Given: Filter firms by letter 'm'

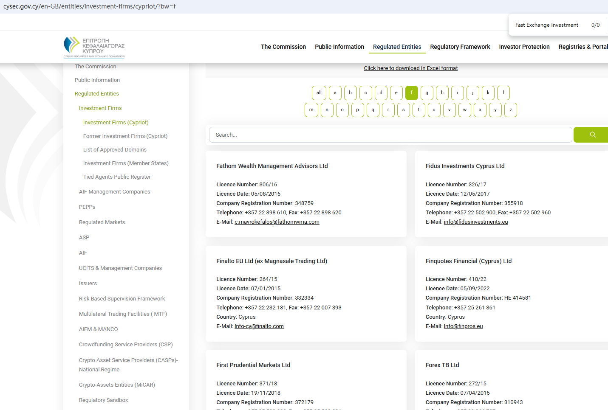Looking at the screenshot, I should click(311, 110).
